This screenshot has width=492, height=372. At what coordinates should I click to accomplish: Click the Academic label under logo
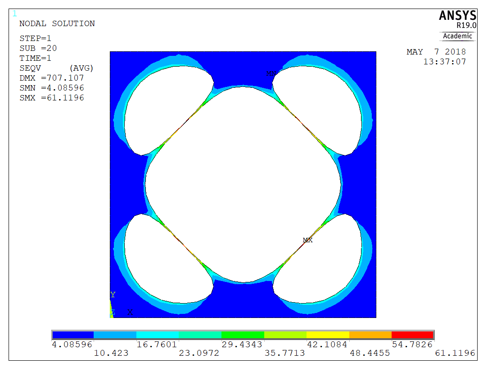(457, 36)
